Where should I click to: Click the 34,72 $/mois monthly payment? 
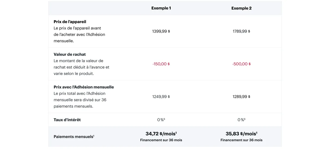click(x=161, y=134)
